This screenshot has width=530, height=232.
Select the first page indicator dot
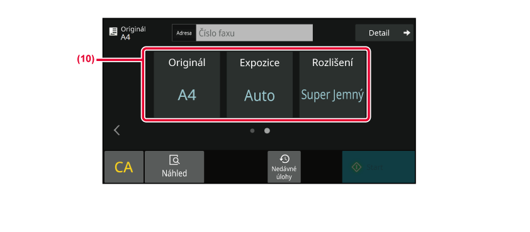(252, 131)
